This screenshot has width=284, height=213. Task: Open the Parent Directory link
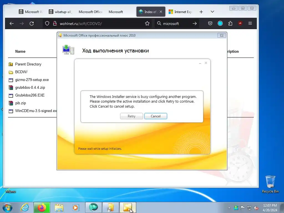(28, 64)
